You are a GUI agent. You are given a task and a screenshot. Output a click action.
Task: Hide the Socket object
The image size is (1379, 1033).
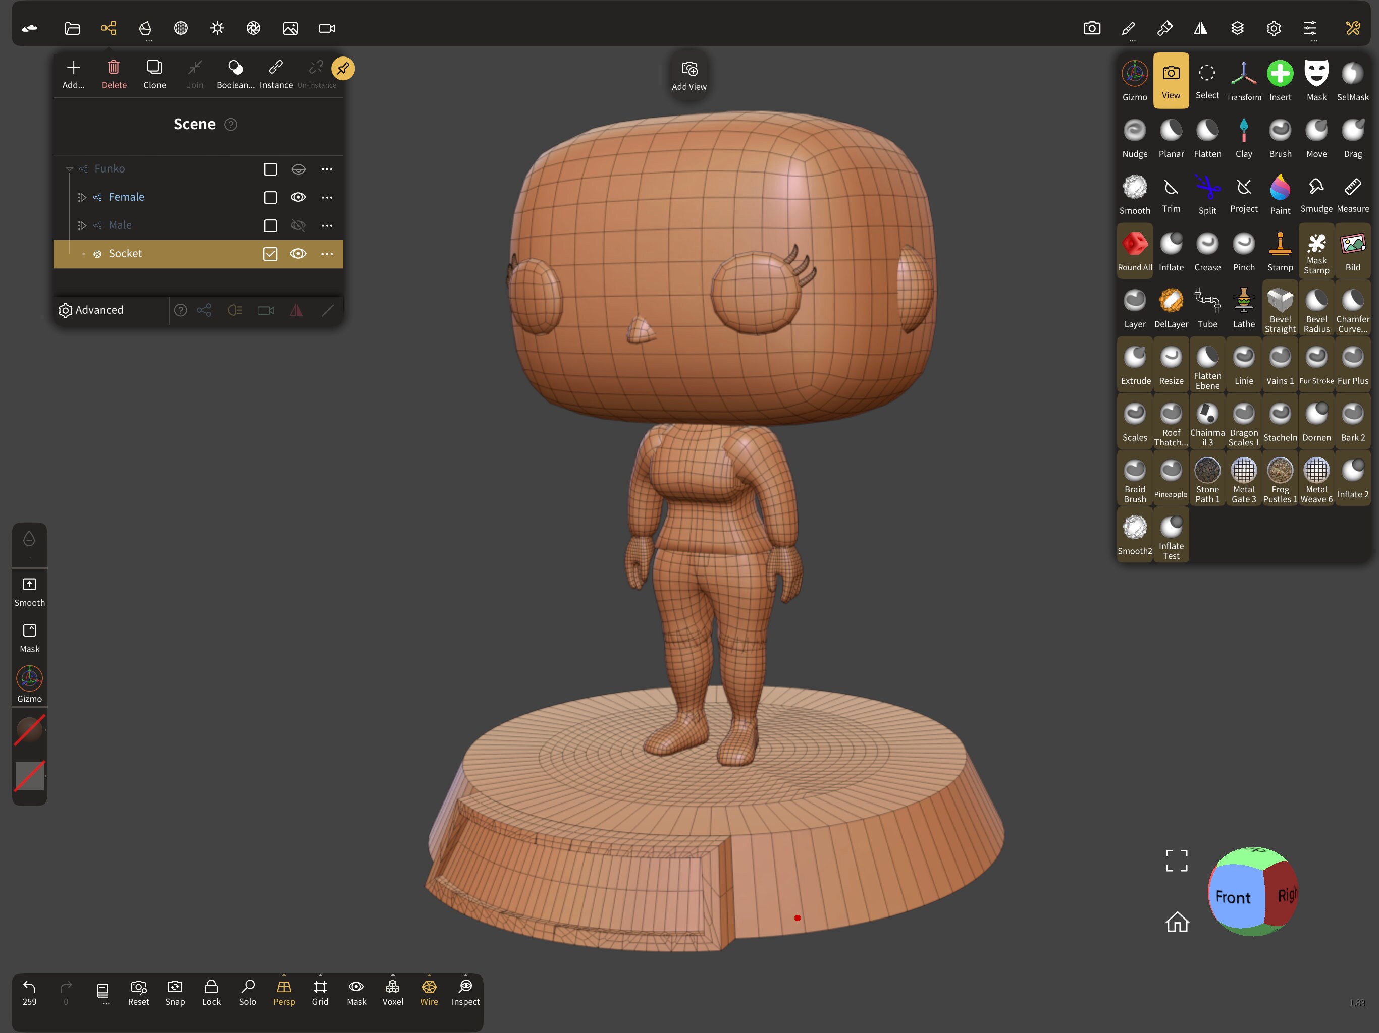(299, 254)
